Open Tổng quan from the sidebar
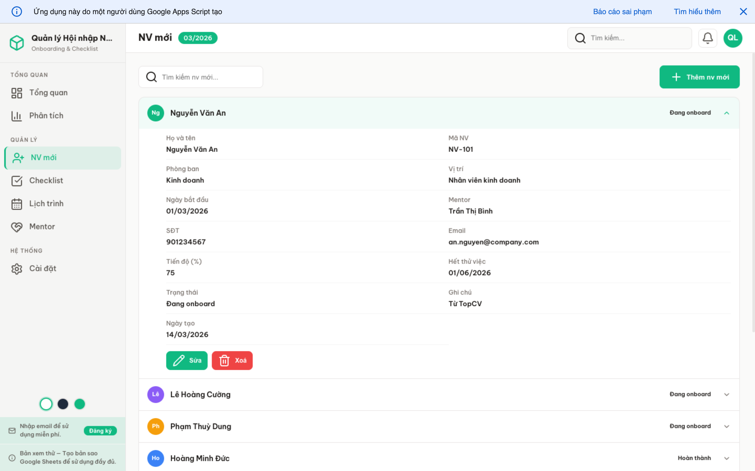This screenshot has height=471, width=755. click(x=48, y=92)
